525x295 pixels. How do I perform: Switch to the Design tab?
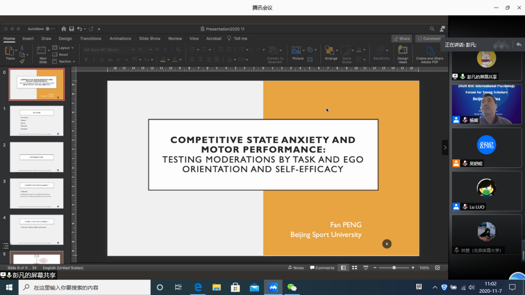pos(65,38)
